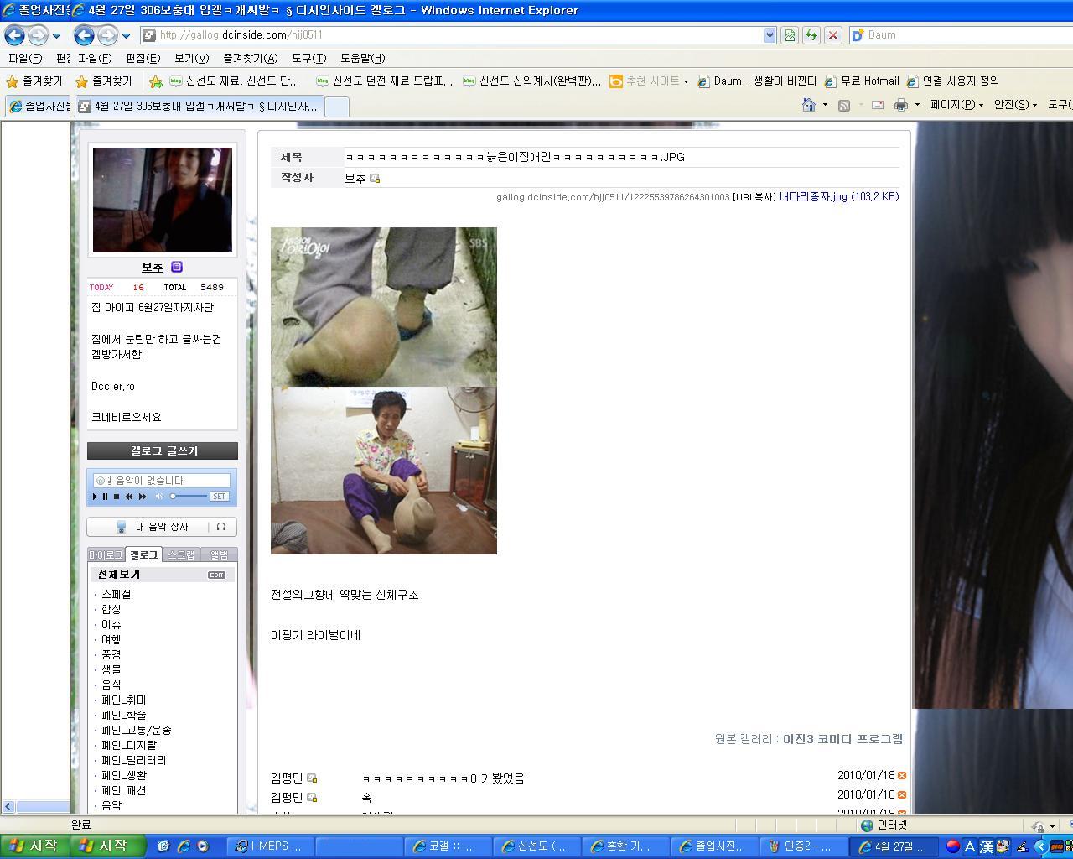Open the 안전(S) dropdown menu
This screenshot has width=1073, height=859.
point(1015,105)
